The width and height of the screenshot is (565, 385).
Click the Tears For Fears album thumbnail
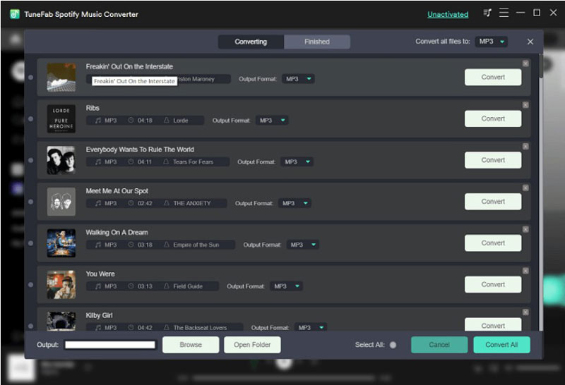(61, 160)
